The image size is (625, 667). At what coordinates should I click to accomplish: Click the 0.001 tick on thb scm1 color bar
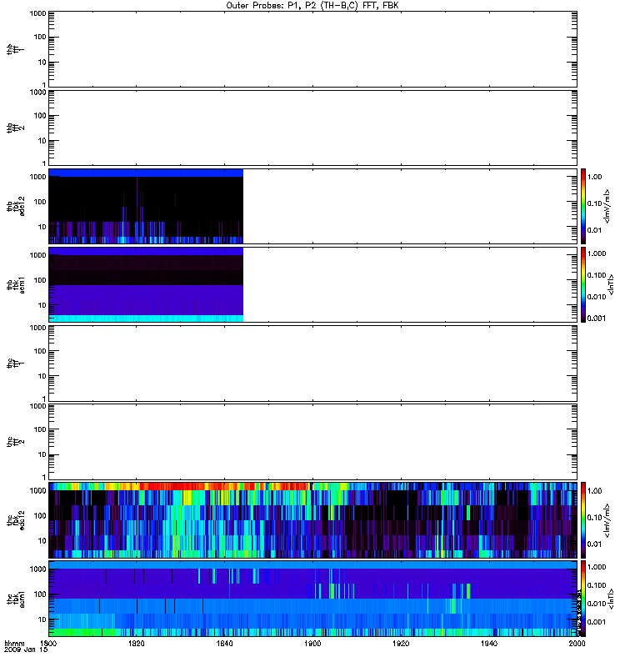coord(597,318)
